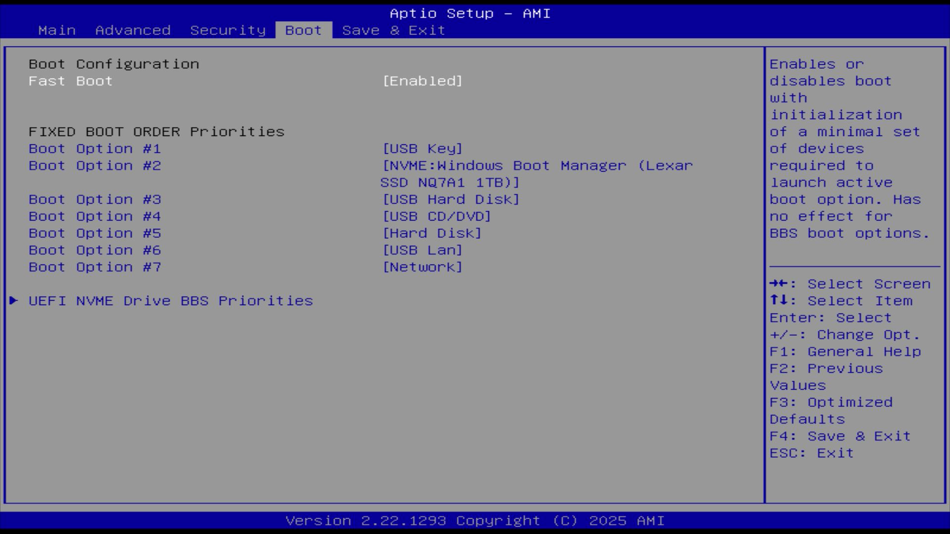Change Boot Option #6 USB Lan value
950x534 pixels.
[x=422, y=250]
